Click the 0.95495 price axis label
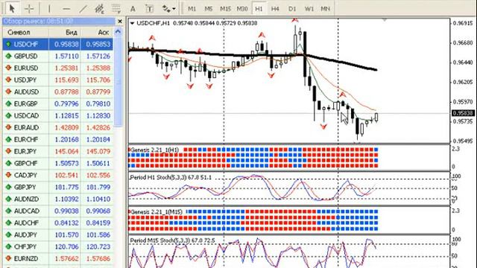The image size is (477, 268). [463, 141]
